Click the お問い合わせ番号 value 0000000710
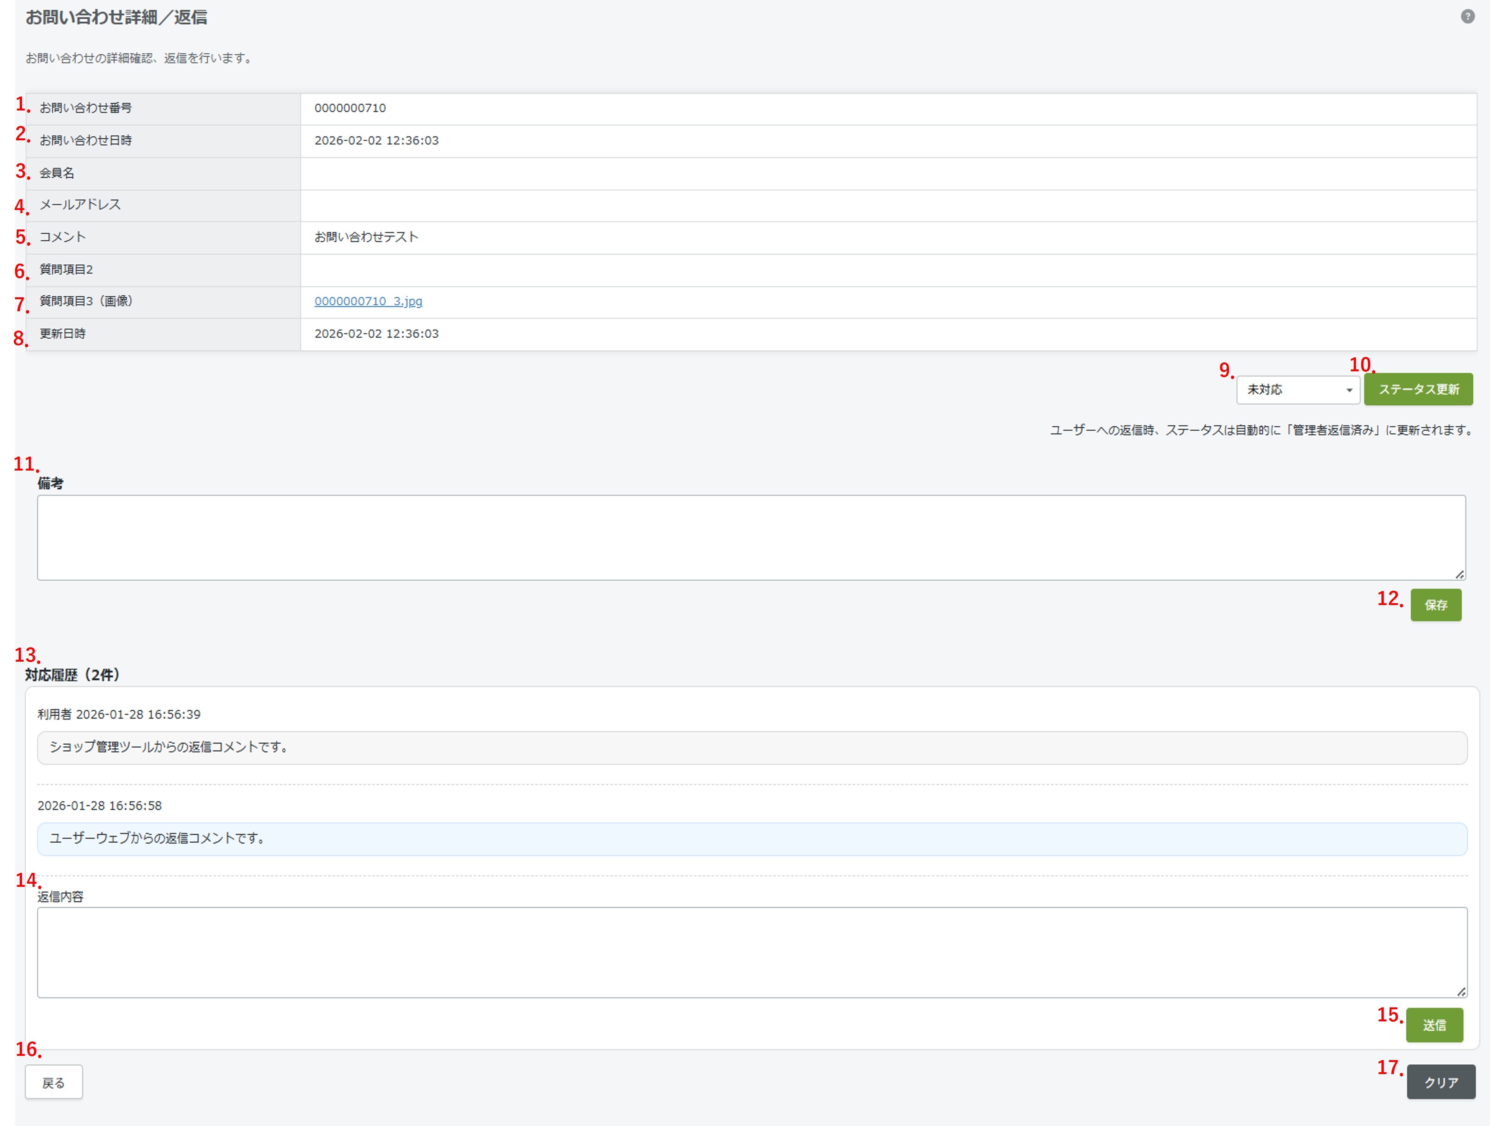This screenshot has width=1490, height=1126. click(350, 109)
